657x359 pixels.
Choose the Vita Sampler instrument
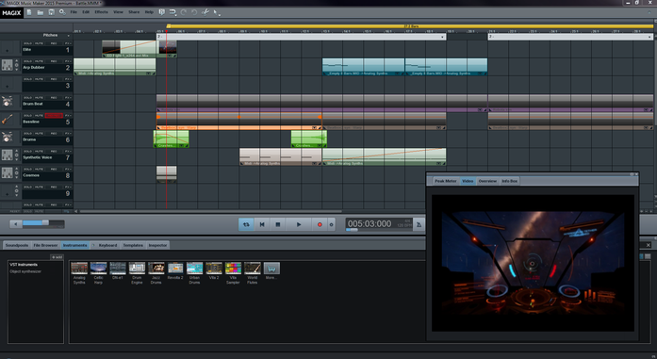[233, 269]
